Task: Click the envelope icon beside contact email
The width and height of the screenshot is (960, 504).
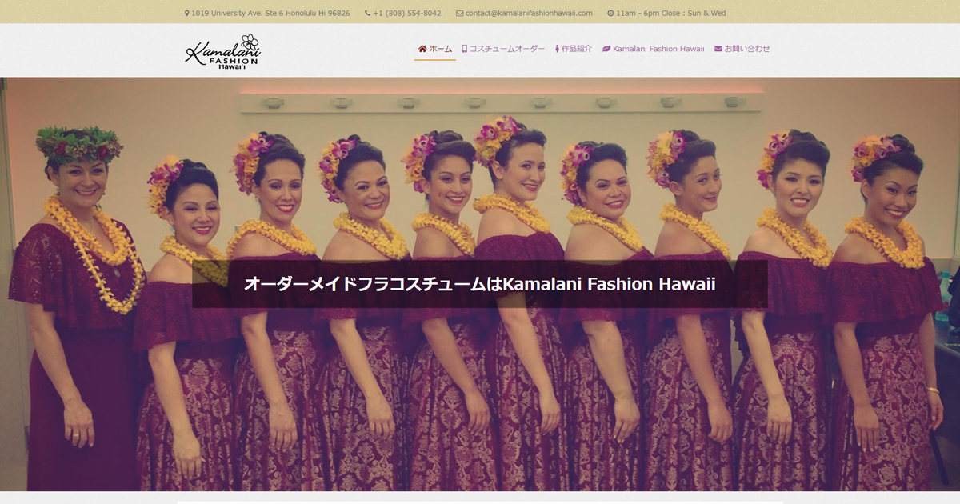Action: click(x=459, y=14)
